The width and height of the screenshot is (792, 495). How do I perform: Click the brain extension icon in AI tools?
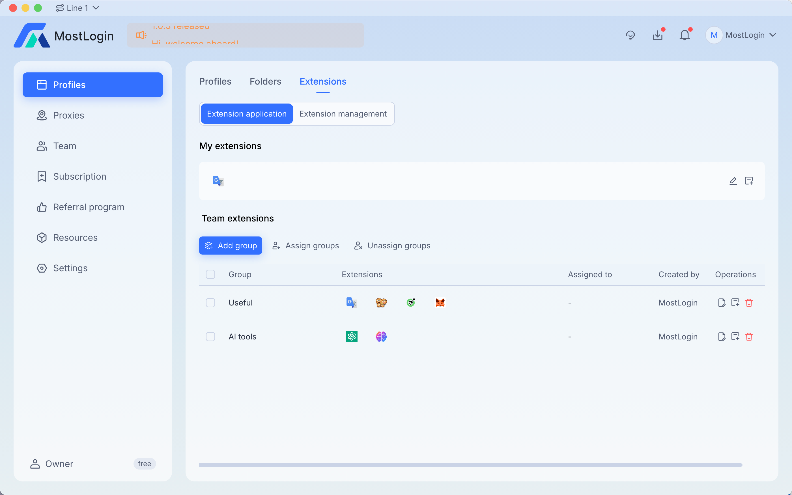pyautogui.click(x=381, y=337)
